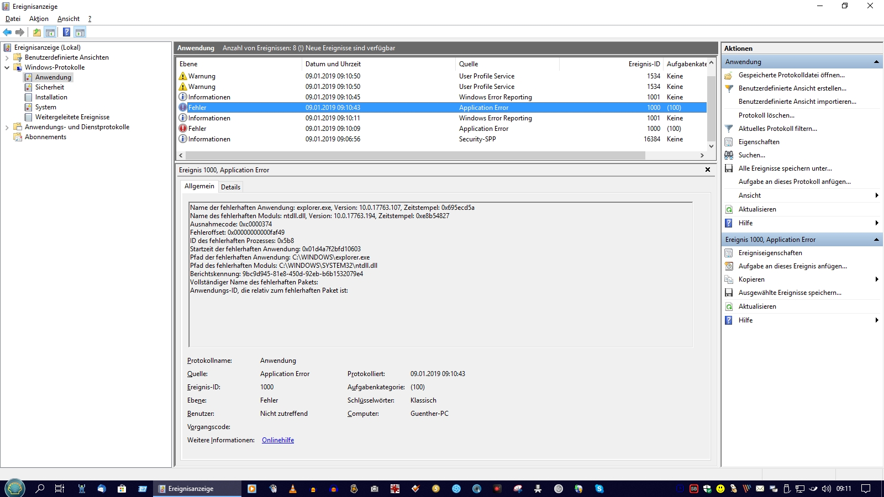Click the filter icon beside 'Aktuelles Protokoll filtern'
Image resolution: width=884 pixels, height=497 pixels.
point(729,129)
